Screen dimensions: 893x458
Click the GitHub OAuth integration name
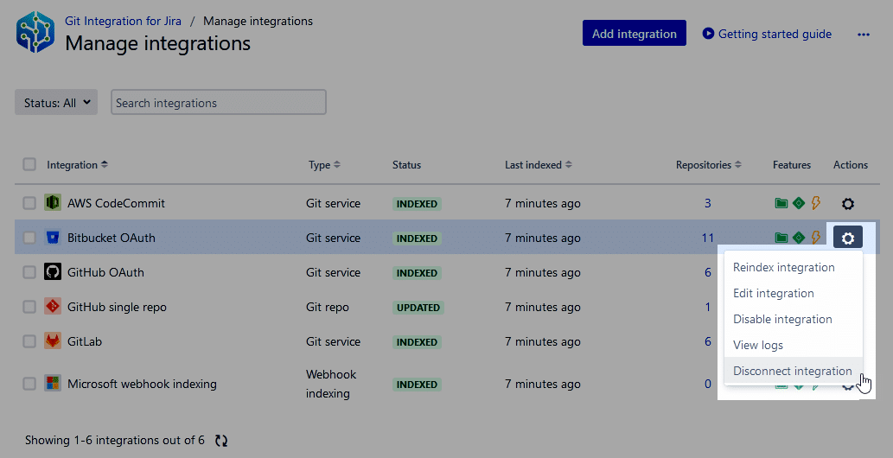tap(105, 272)
